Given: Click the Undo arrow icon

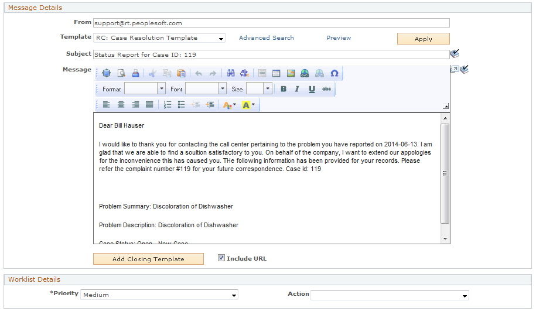Looking at the screenshot, I should coord(198,73).
